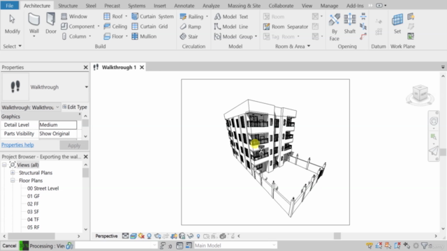Screen dimensions: 447x251
Task: Open the Walkthrough instance filter dropdown
Action: 57,107
